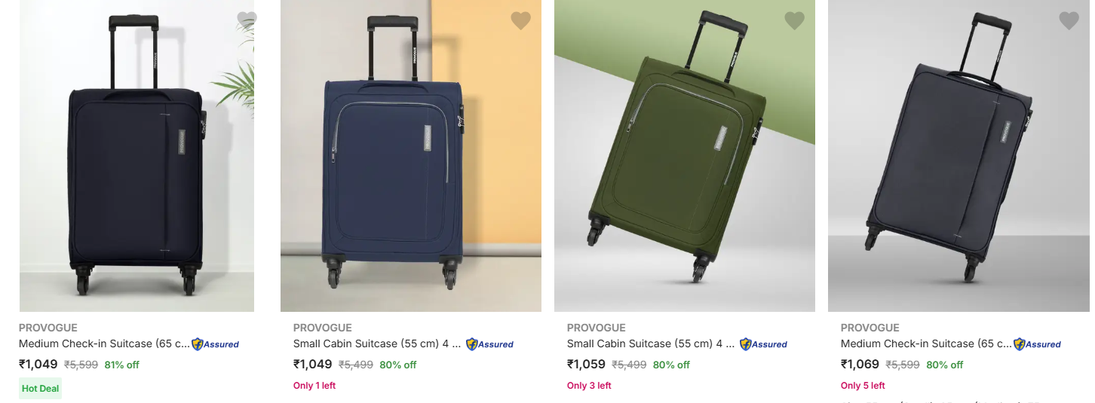This screenshot has height=403, width=1095.
Task: Click Assured badge on second product
Action: pos(490,344)
